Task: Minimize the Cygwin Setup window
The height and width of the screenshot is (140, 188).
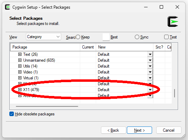Action: pos(146,7)
